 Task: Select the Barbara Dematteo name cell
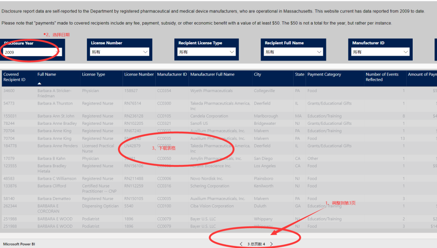[54, 199]
